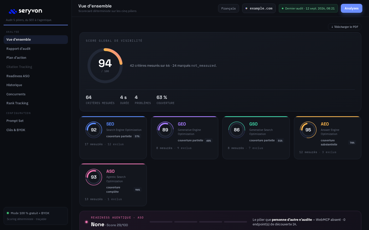Go to Clés & BYOK settings

[x=36, y=130]
